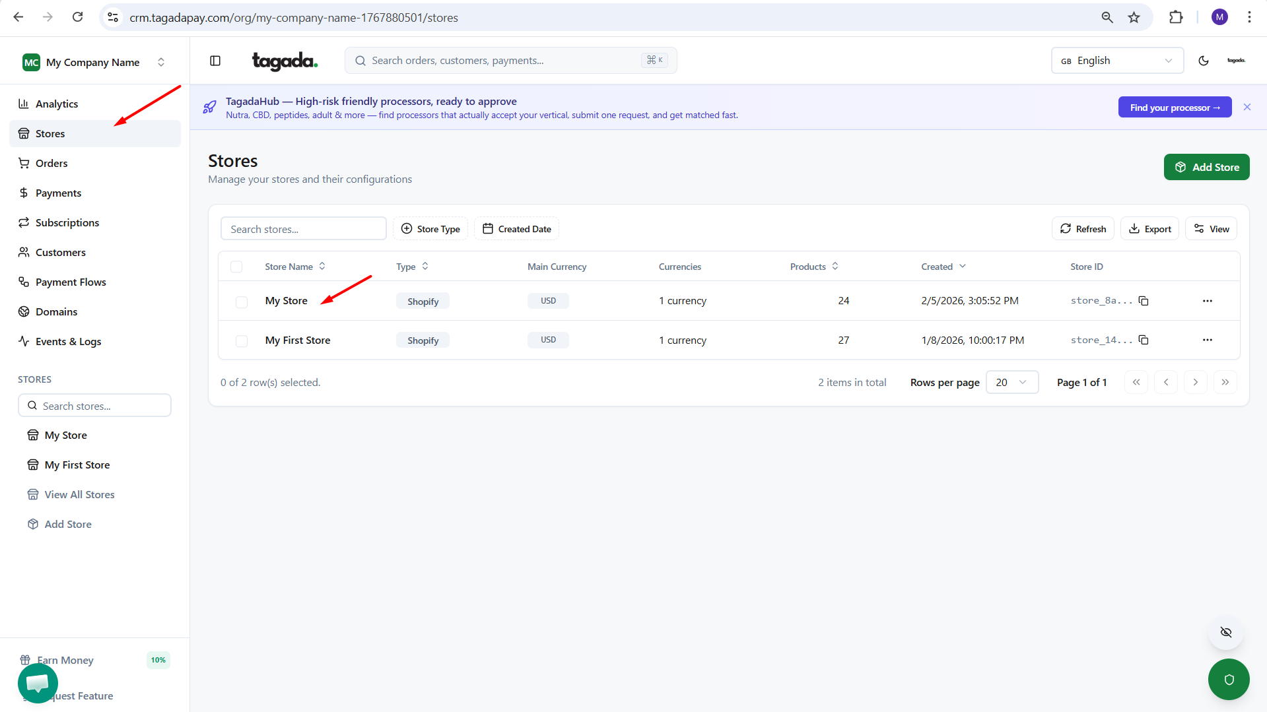Screen dimensions: 1267x712
Task: Expand the Rows per page dropdown
Action: (x=1011, y=382)
